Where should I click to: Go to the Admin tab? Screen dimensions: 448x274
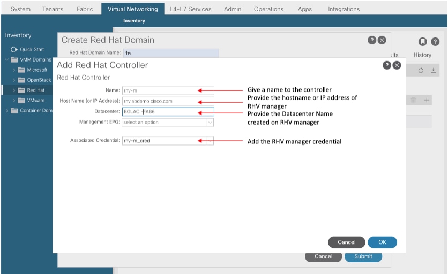233,9
